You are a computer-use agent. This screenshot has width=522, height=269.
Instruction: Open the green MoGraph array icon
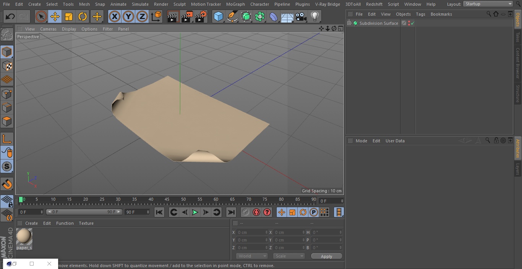point(260,17)
